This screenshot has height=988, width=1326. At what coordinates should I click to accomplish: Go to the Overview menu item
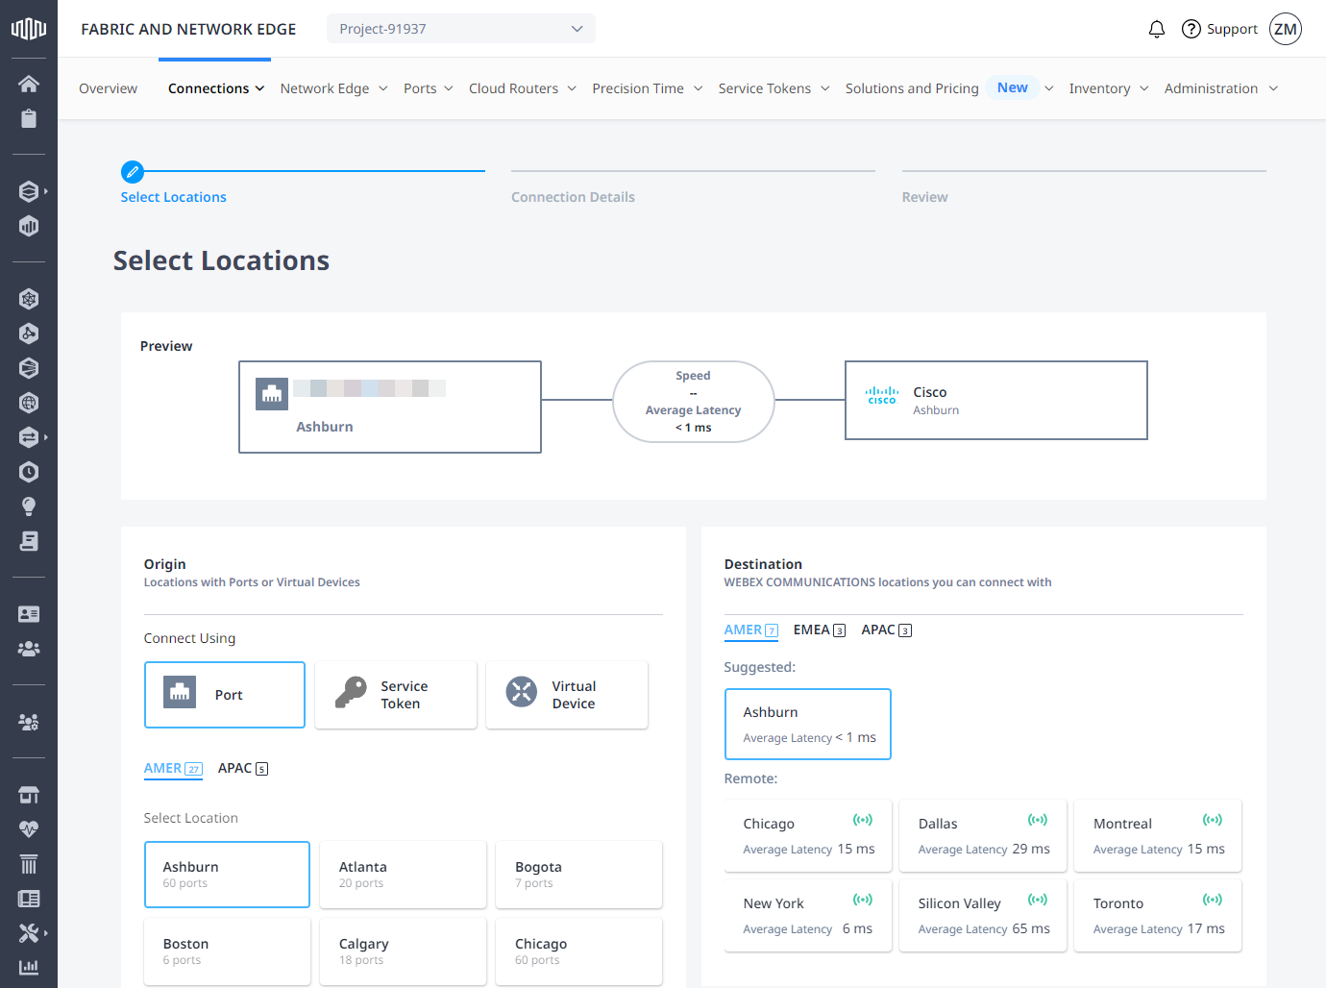[108, 88]
